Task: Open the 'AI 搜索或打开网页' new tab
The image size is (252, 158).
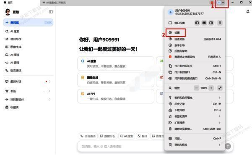Action: pos(54,3)
